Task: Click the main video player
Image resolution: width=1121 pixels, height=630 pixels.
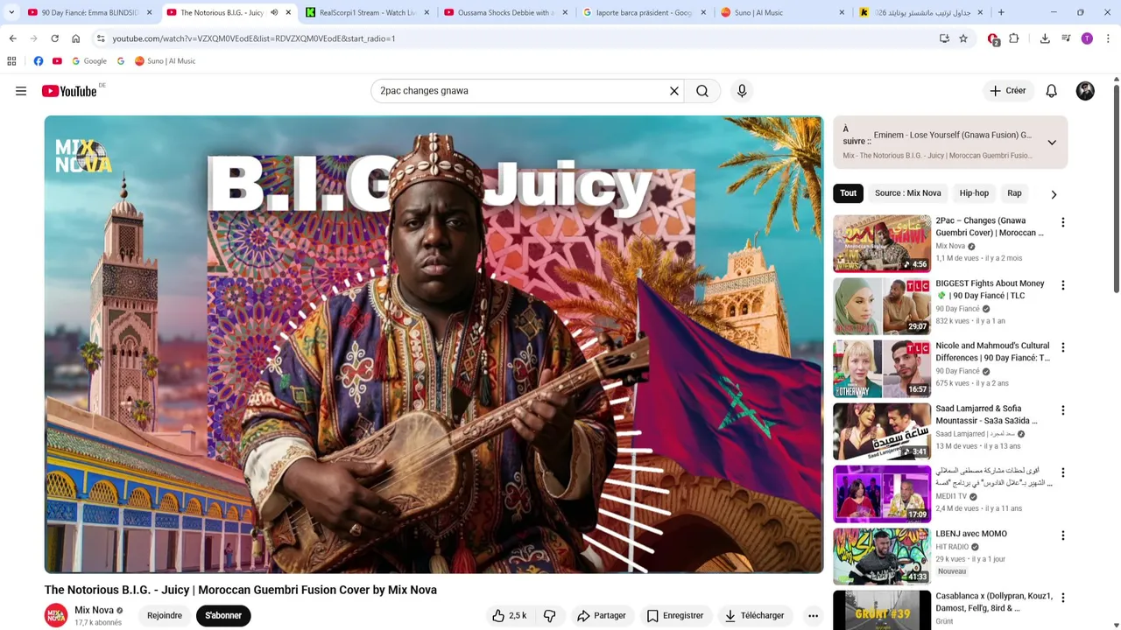Action: click(434, 345)
